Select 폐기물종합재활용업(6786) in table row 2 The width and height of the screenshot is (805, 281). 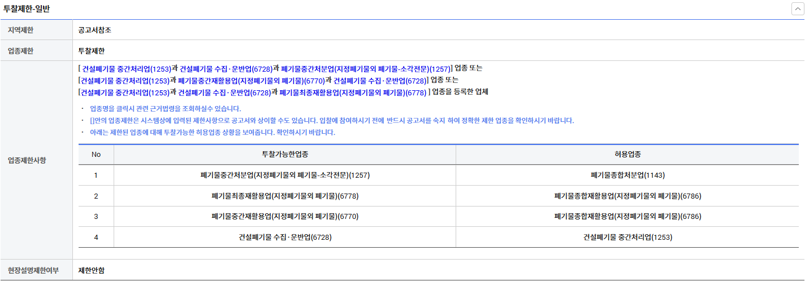[627, 196]
